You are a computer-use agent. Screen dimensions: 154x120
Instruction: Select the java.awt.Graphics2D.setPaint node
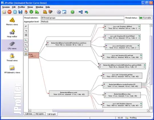point(122,56)
